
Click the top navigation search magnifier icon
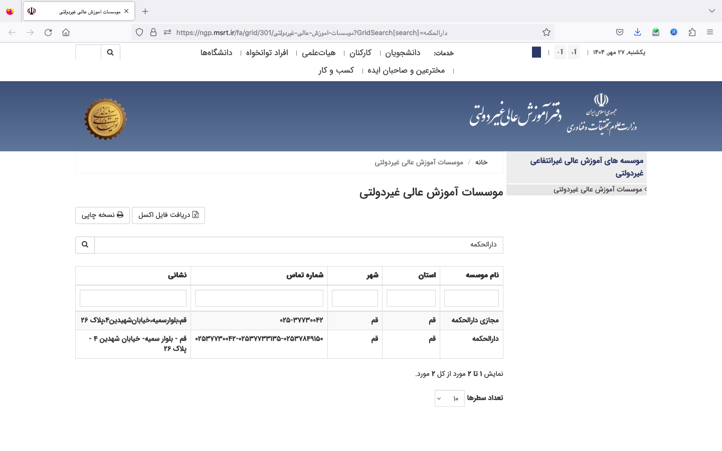[110, 52]
